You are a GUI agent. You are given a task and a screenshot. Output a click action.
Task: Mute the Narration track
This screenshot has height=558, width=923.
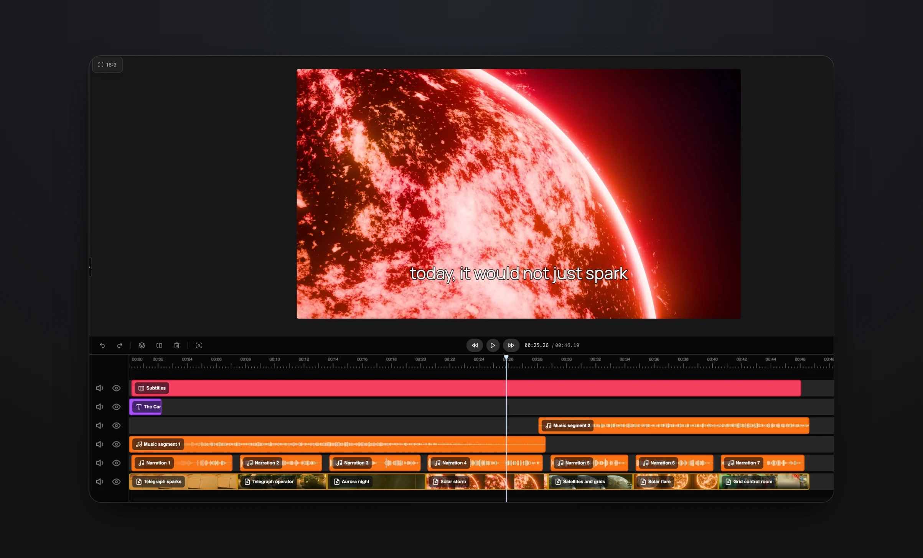point(99,463)
